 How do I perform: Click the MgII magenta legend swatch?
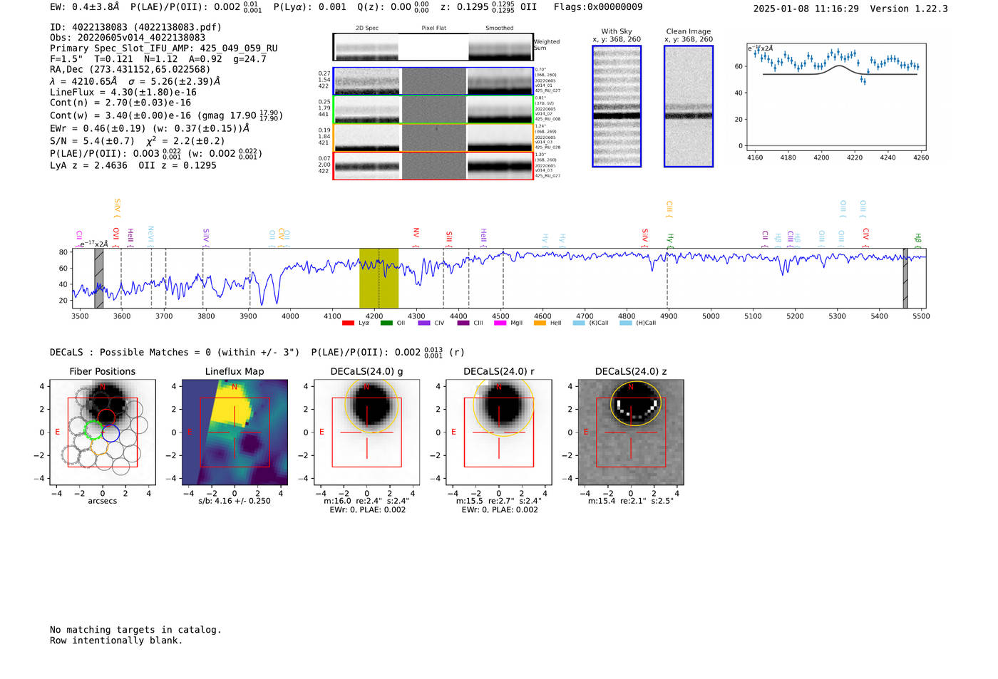tap(500, 323)
